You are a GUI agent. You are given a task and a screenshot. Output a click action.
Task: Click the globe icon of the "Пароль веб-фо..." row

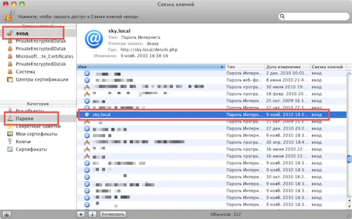87,80
